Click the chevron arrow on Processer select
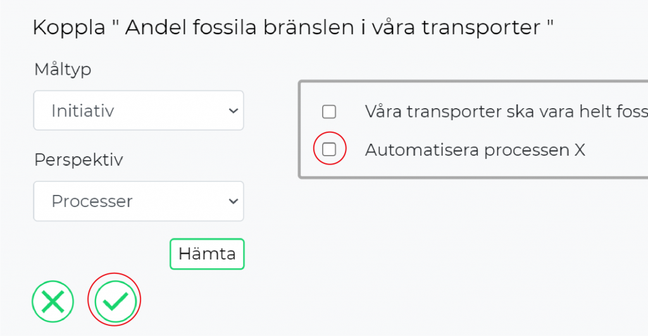 click(x=234, y=201)
